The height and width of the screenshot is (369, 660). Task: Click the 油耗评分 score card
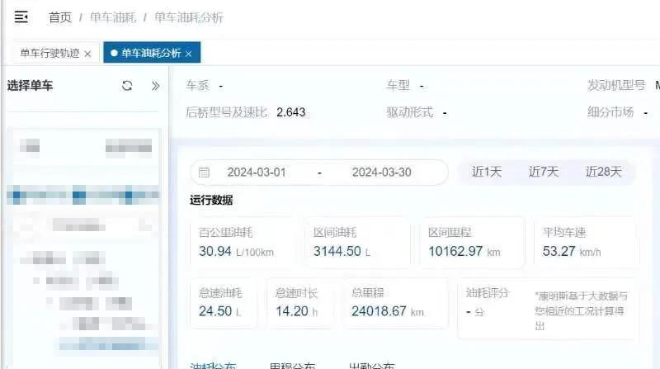(548, 309)
